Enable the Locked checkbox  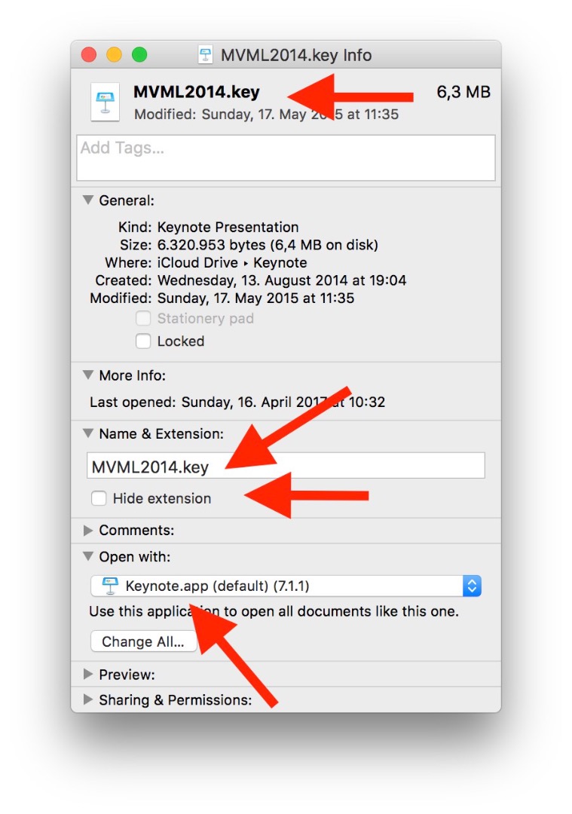click(x=143, y=341)
